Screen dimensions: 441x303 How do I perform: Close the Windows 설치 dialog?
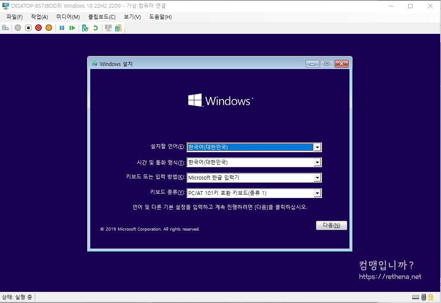pyautogui.click(x=341, y=64)
